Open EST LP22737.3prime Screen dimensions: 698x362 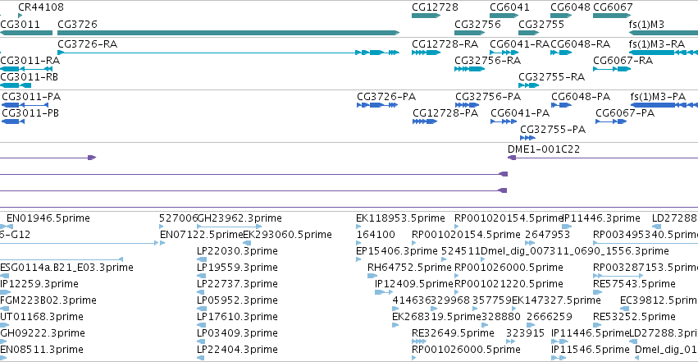237,284
